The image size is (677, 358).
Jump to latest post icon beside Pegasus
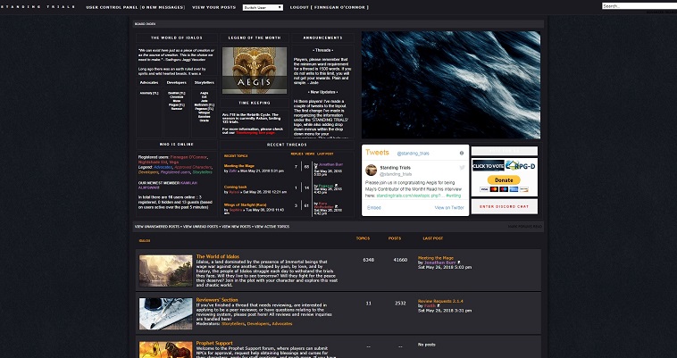pyautogui.click(x=337, y=186)
